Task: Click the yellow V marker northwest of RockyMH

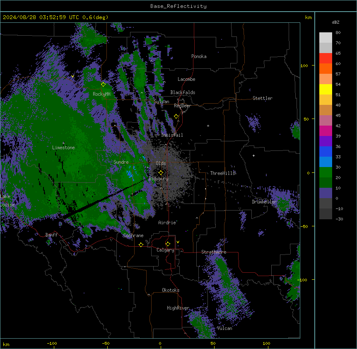Action: [x=72, y=76]
